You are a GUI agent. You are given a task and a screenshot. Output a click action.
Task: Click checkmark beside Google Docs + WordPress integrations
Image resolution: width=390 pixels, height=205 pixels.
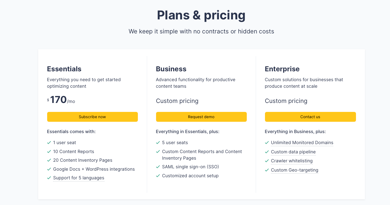point(49,169)
